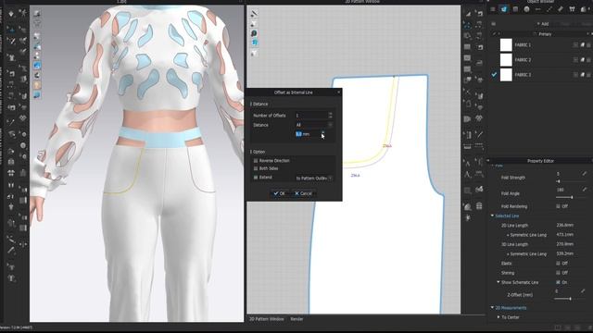Toggle the Shirring Off checkbox

pos(558,273)
